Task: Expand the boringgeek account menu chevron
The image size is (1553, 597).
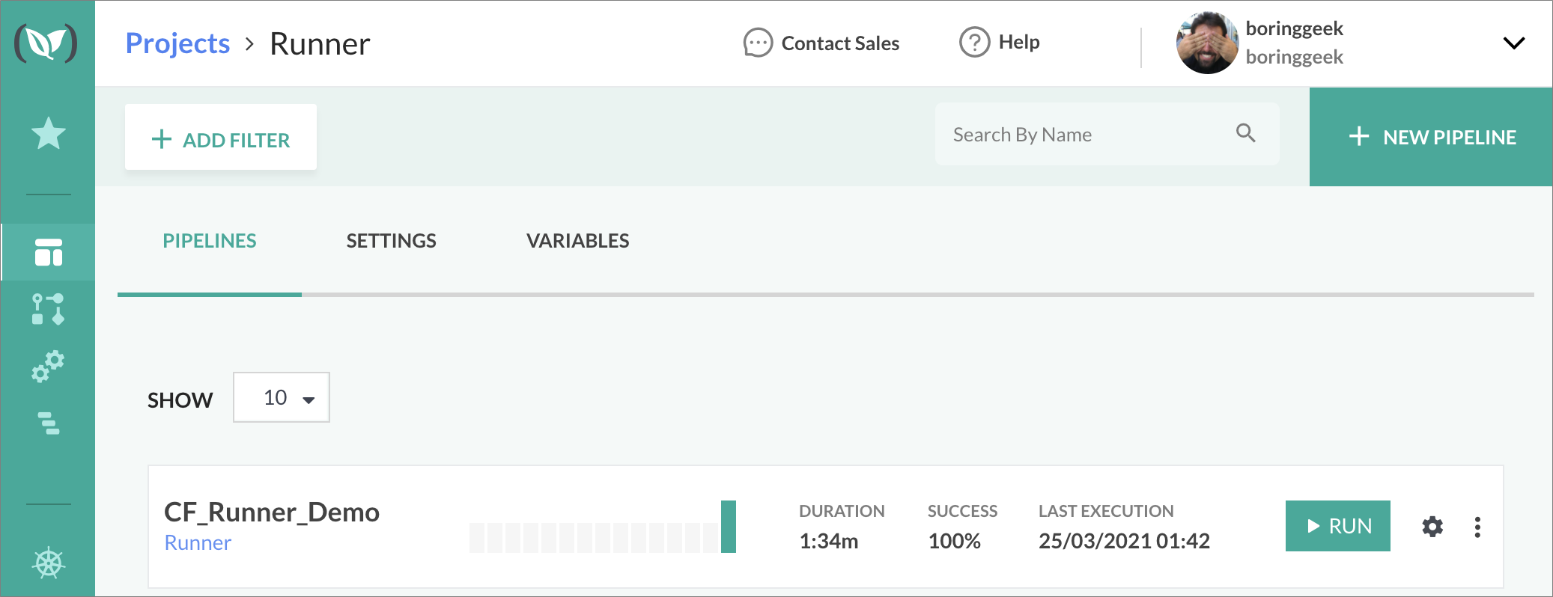Action: pyautogui.click(x=1513, y=43)
